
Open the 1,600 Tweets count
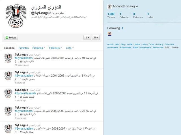coord(111,16)
